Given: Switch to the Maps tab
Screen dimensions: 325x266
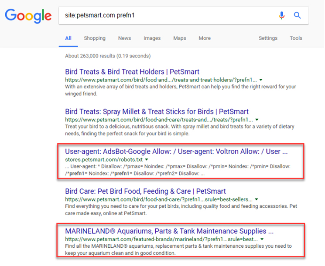Looking at the screenshot, I should [180, 38].
